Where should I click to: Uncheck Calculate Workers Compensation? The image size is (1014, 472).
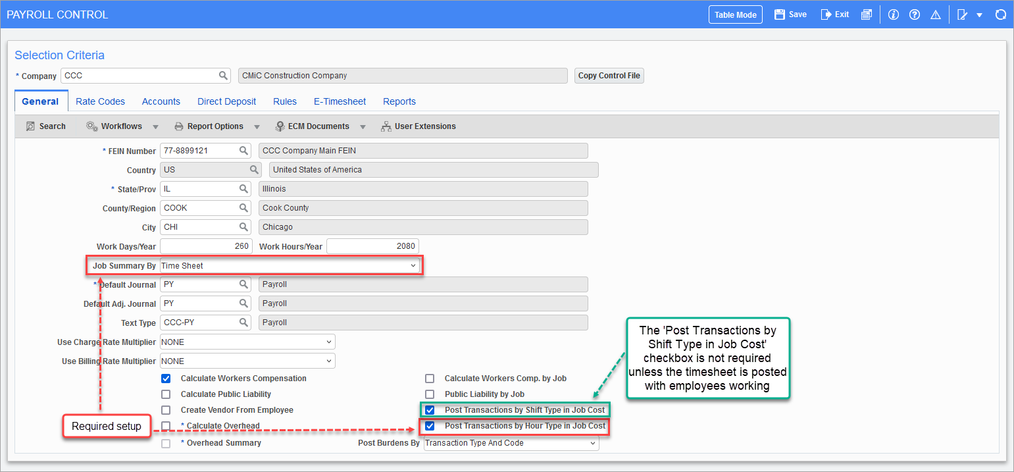point(166,378)
